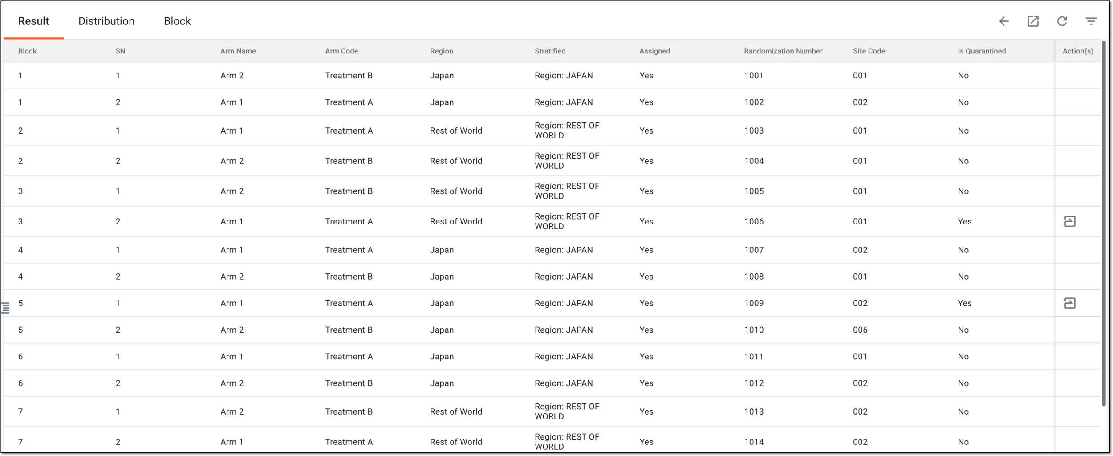Select randomization number 1010 cell

754,330
